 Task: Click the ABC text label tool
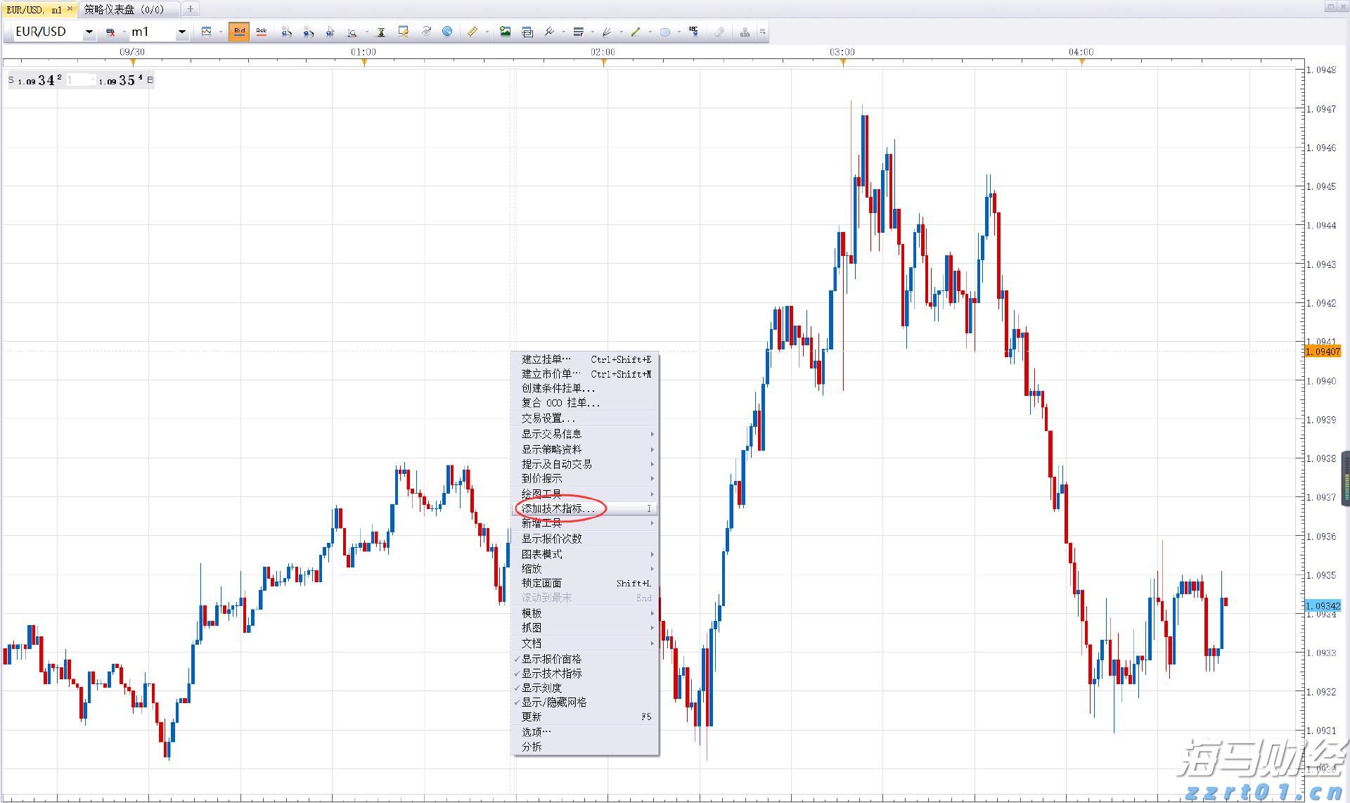[693, 32]
